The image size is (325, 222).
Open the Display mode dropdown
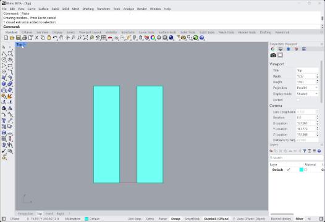(x=307, y=94)
